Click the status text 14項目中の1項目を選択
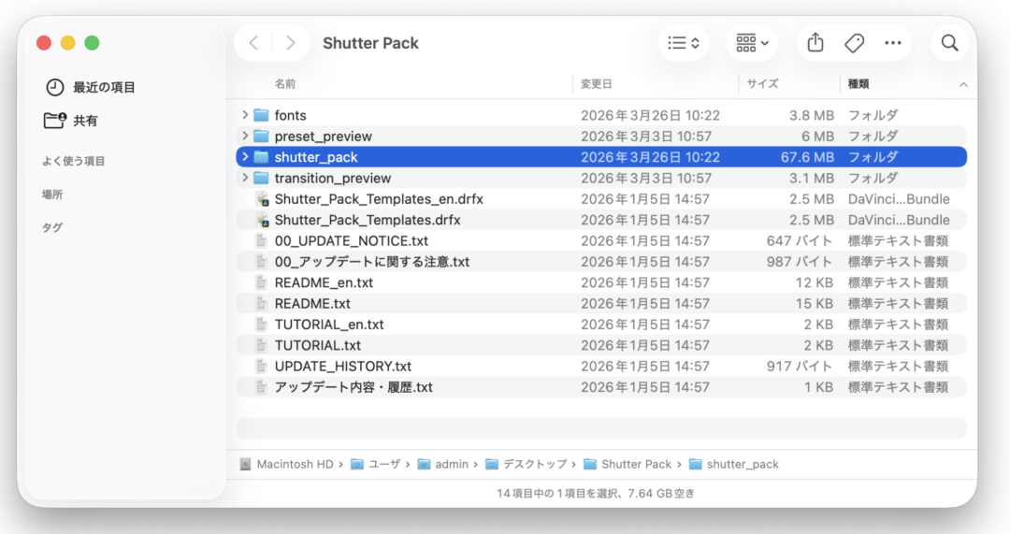 (558, 494)
